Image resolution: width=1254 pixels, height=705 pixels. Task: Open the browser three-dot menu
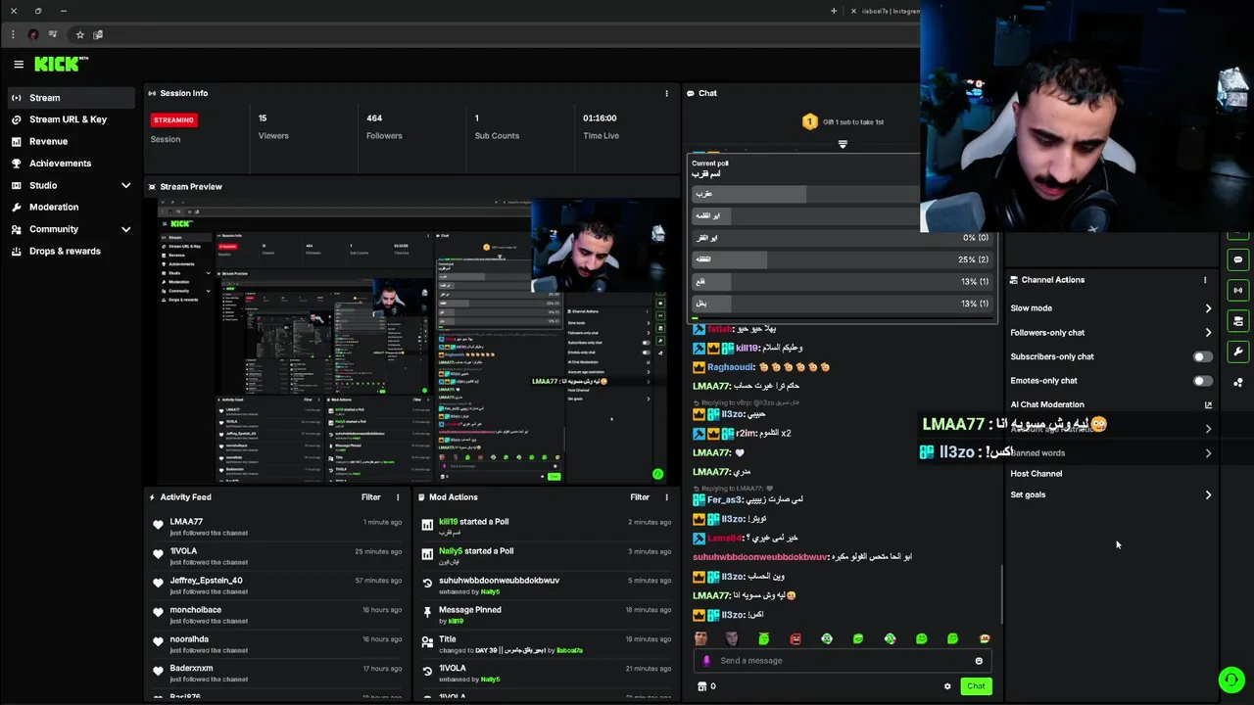(13, 34)
